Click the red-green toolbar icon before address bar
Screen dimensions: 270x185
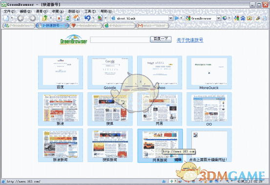pyautogui.click(x=100, y=18)
